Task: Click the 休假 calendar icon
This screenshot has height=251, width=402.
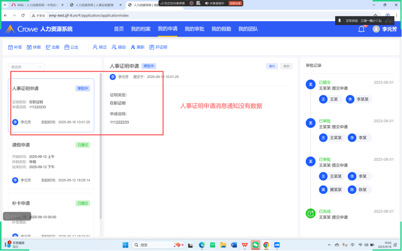Action: pos(29,47)
